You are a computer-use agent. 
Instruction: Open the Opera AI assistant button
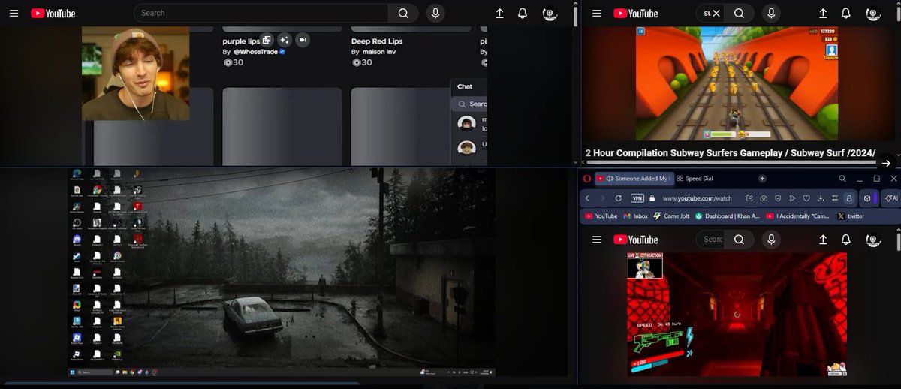891,198
